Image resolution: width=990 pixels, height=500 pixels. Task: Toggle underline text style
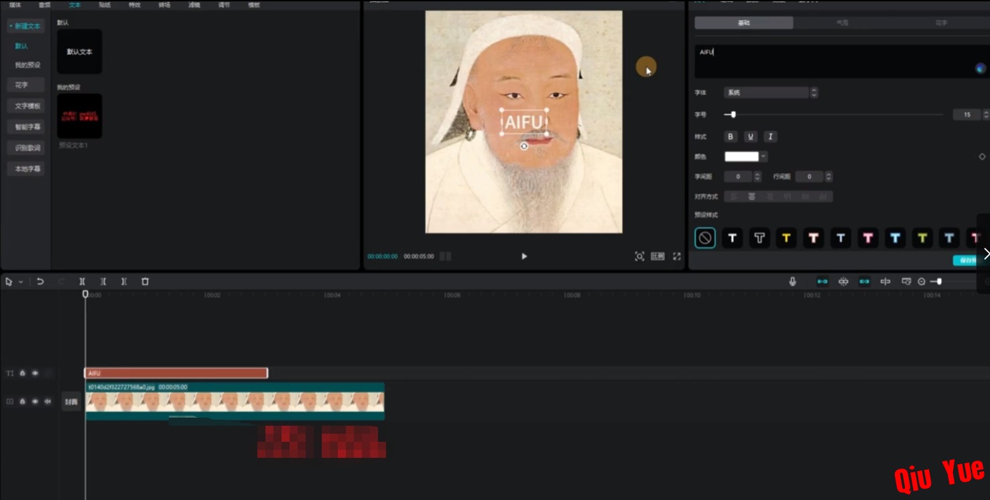[751, 137]
